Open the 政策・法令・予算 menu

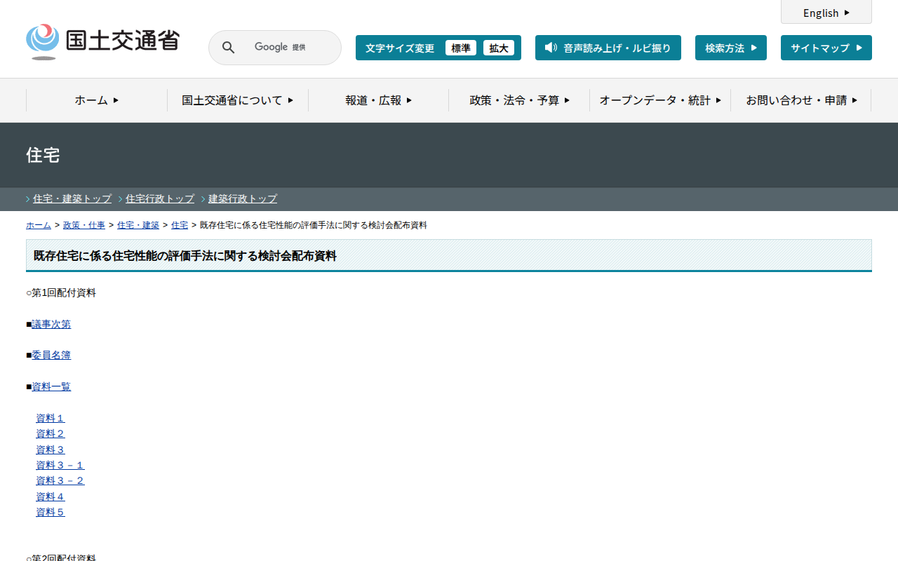(520, 100)
